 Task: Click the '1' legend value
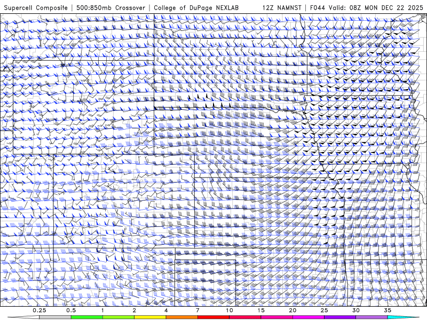tap(102, 310)
